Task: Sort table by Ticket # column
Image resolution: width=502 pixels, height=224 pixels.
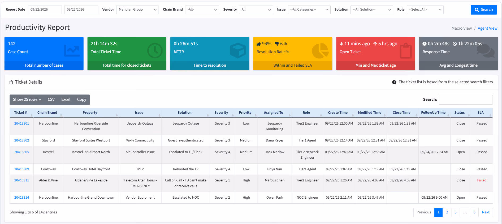Action: tap(21, 113)
